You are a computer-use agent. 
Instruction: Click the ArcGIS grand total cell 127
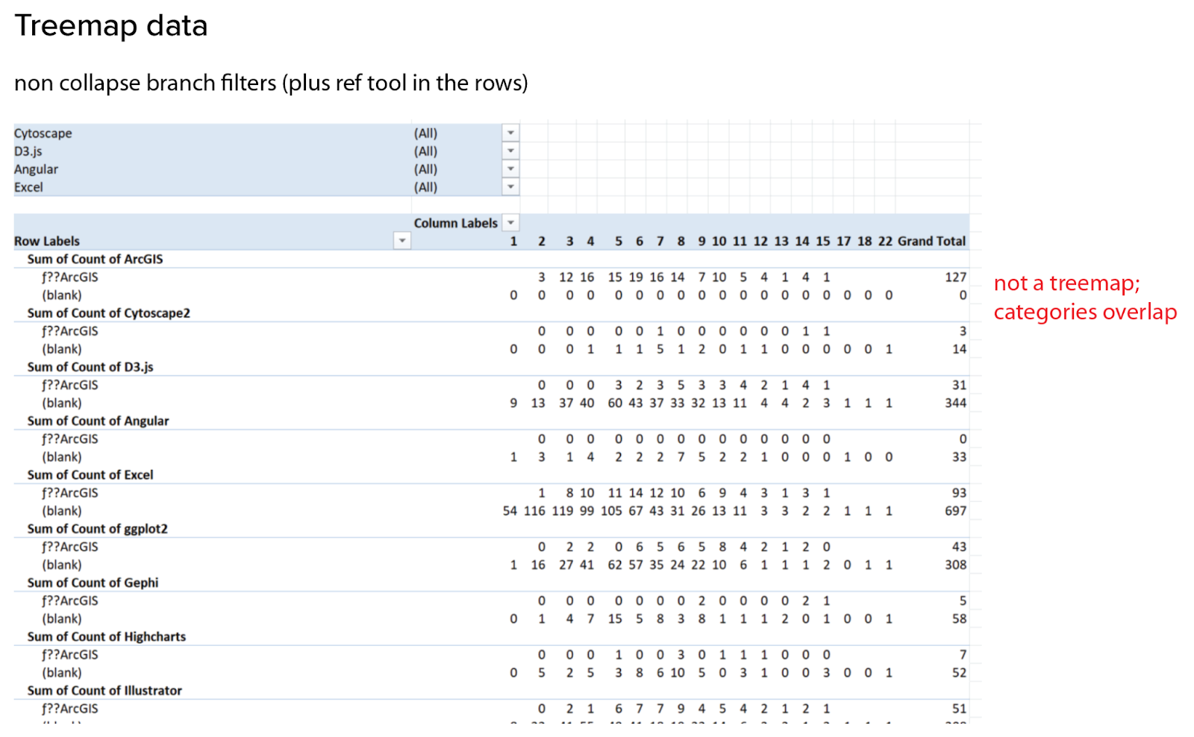955,277
